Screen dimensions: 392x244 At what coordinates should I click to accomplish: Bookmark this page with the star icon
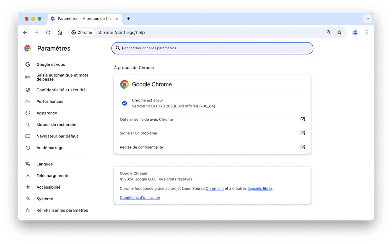(339, 33)
